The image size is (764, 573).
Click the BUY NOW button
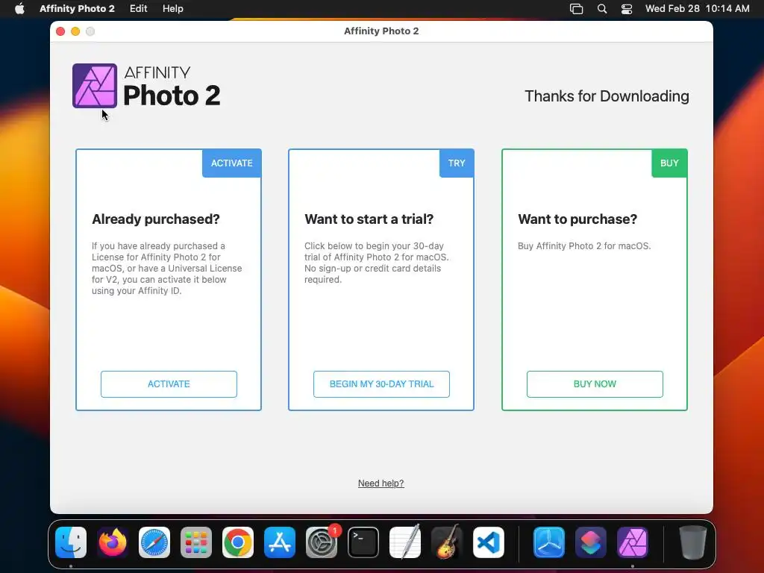[595, 384]
